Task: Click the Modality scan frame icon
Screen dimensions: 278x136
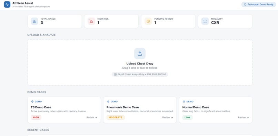Action: tap(205, 21)
